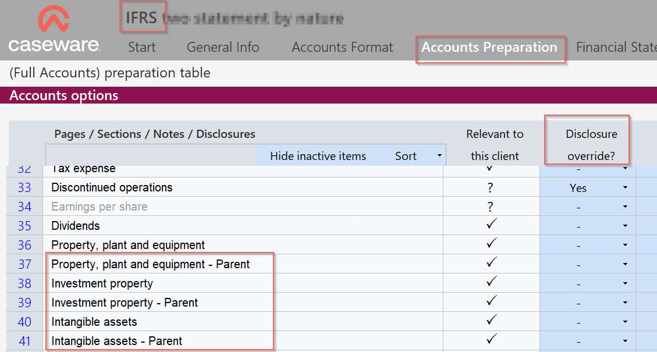Toggle relevance for Investment property row 38

(x=492, y=282)
